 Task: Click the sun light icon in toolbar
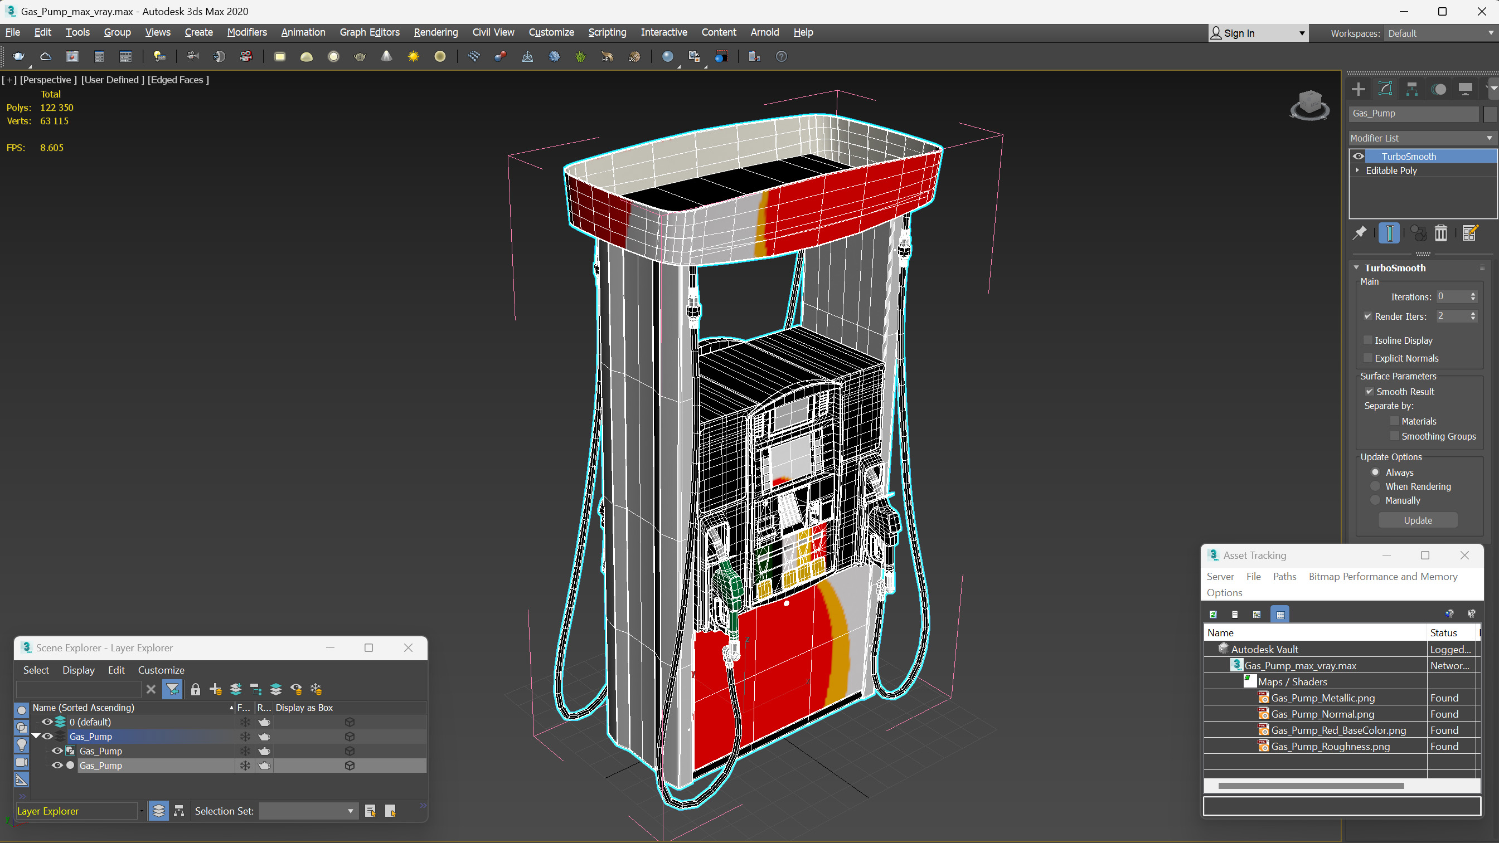coord(414,56)
